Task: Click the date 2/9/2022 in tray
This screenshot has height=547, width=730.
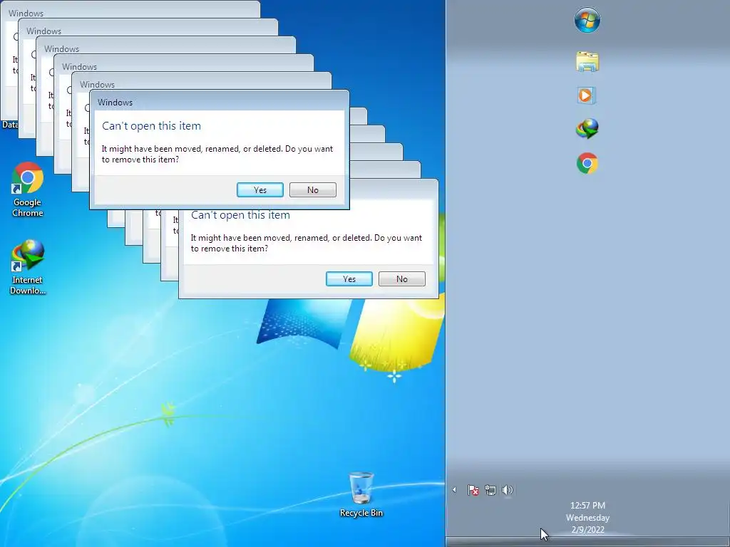Action: point(587,529)
